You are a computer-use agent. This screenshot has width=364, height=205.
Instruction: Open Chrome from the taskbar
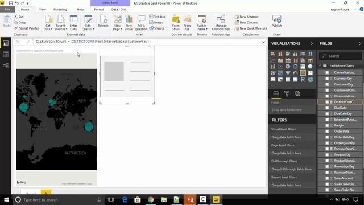coord(151,200)
